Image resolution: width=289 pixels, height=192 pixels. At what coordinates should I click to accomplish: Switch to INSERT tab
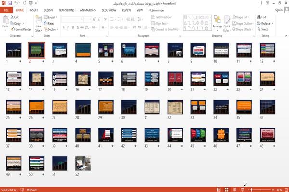[x=34, y=10]
